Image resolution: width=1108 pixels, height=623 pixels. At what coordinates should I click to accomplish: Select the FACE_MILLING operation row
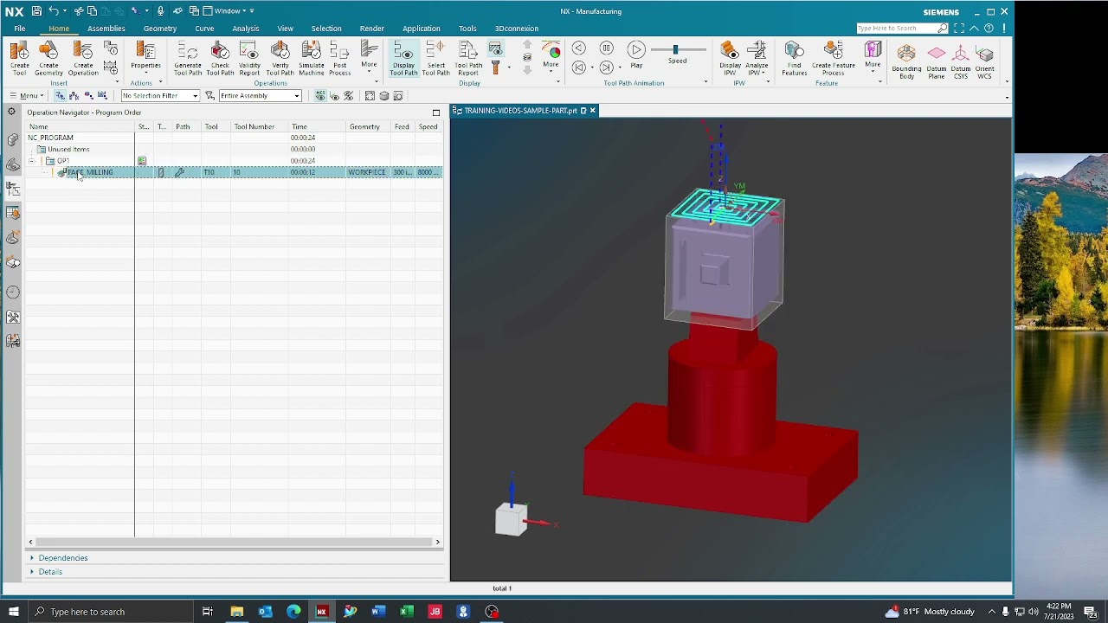pyautogui.click(x=234, y=172)
